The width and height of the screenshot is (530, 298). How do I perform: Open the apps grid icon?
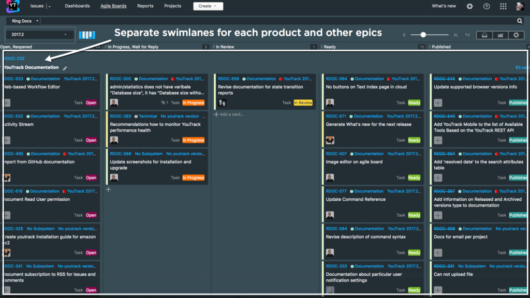coord(503,6)
